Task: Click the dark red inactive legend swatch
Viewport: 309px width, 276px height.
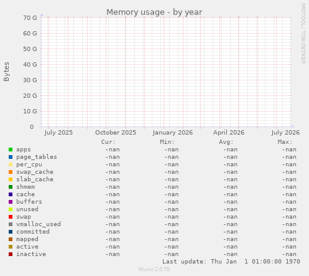Action: click(x=11, y=254)
